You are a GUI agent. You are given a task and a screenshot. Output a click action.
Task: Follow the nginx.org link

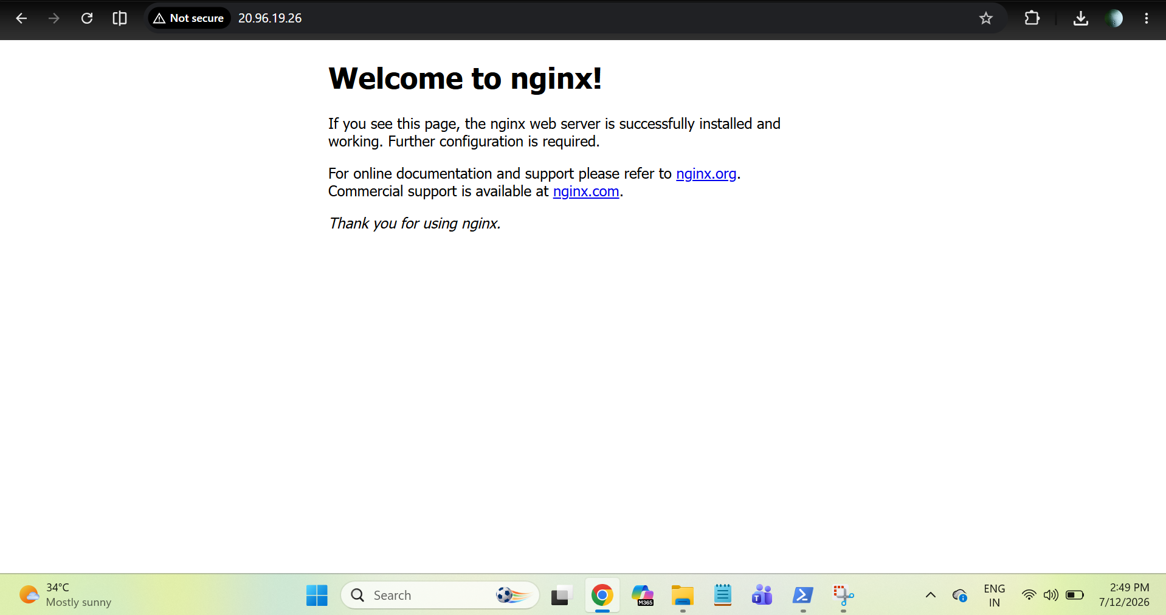click(x=706, y=174)
